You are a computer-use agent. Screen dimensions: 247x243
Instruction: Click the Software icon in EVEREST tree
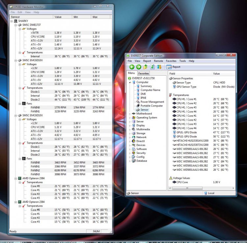(134, 149)
